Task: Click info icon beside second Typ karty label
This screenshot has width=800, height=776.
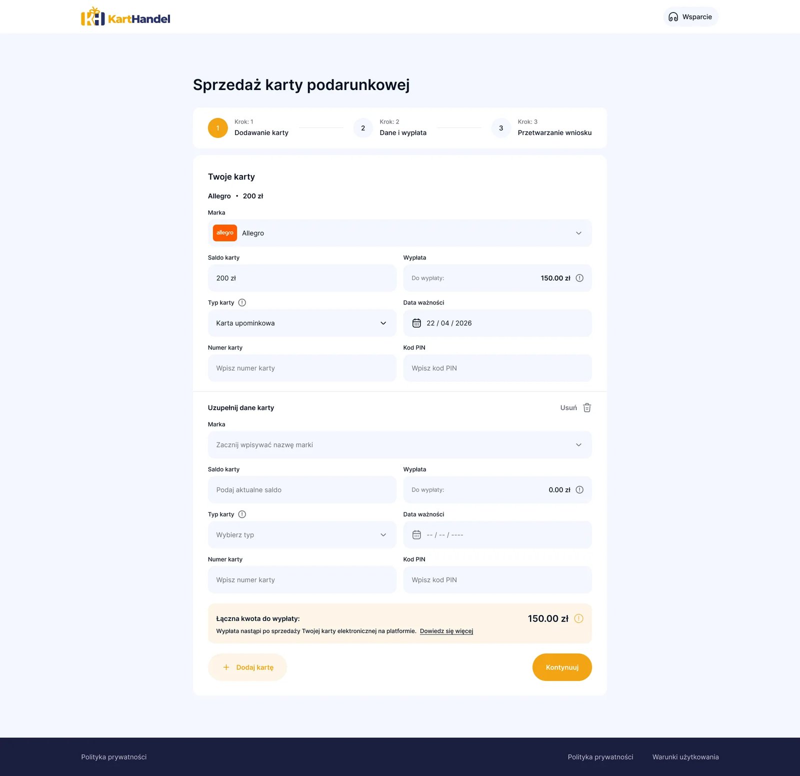Action: pos(242,514)
